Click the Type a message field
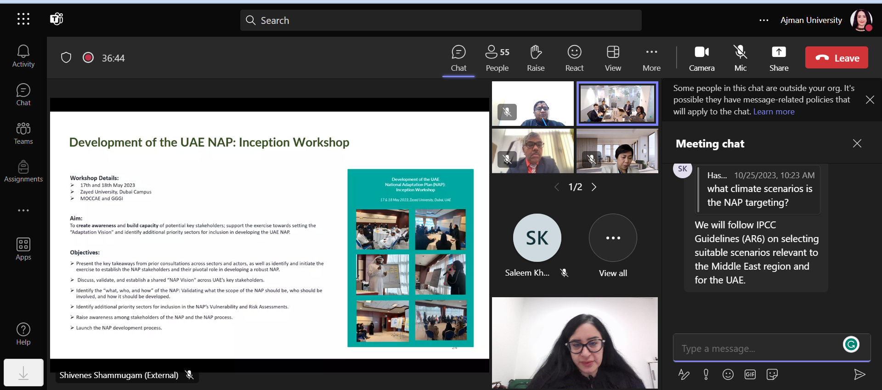The height and width of the screenshot is (390, 882). click(x=758, y=349)
